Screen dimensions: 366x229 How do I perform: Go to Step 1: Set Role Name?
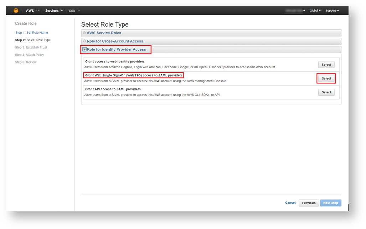click(31, 33)
